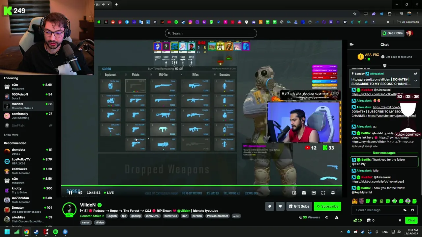This screenshot has width=422, height=237.
Task: Open knotty Try to Drive channel
Action: point(28,190)
